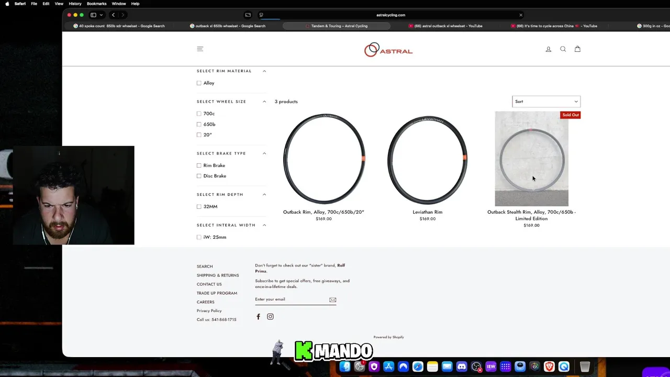Open Safari compass icon in dock

coord(418,367)
